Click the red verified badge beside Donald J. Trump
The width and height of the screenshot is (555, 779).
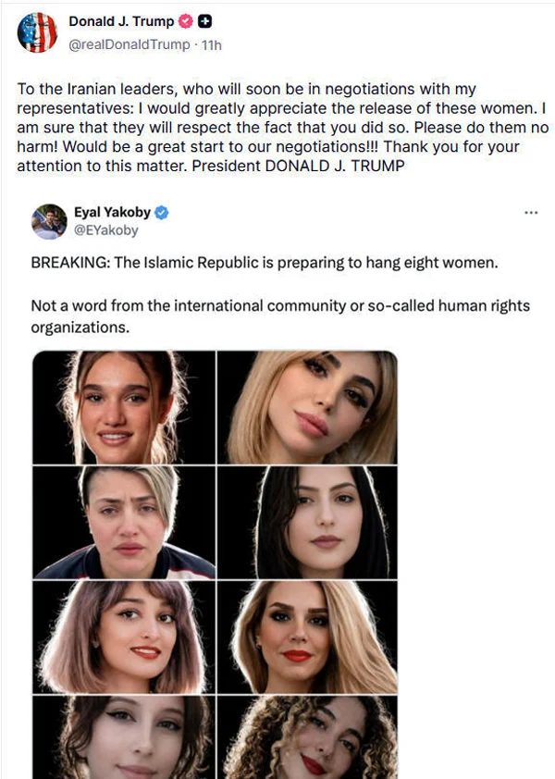pyautogui.click(x=184, y=22)
